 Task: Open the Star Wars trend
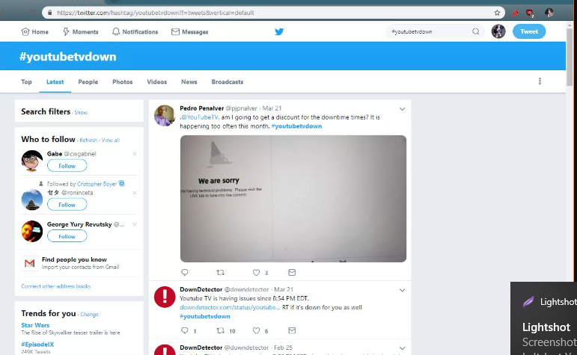coord(35,325)
